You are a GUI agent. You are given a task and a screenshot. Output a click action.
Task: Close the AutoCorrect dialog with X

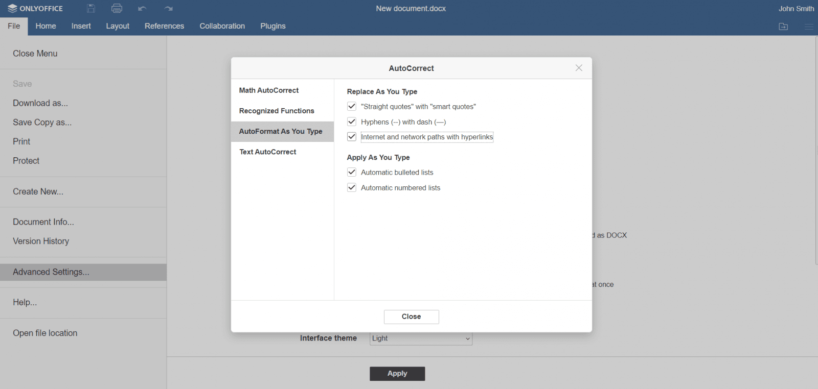(579, 68)
